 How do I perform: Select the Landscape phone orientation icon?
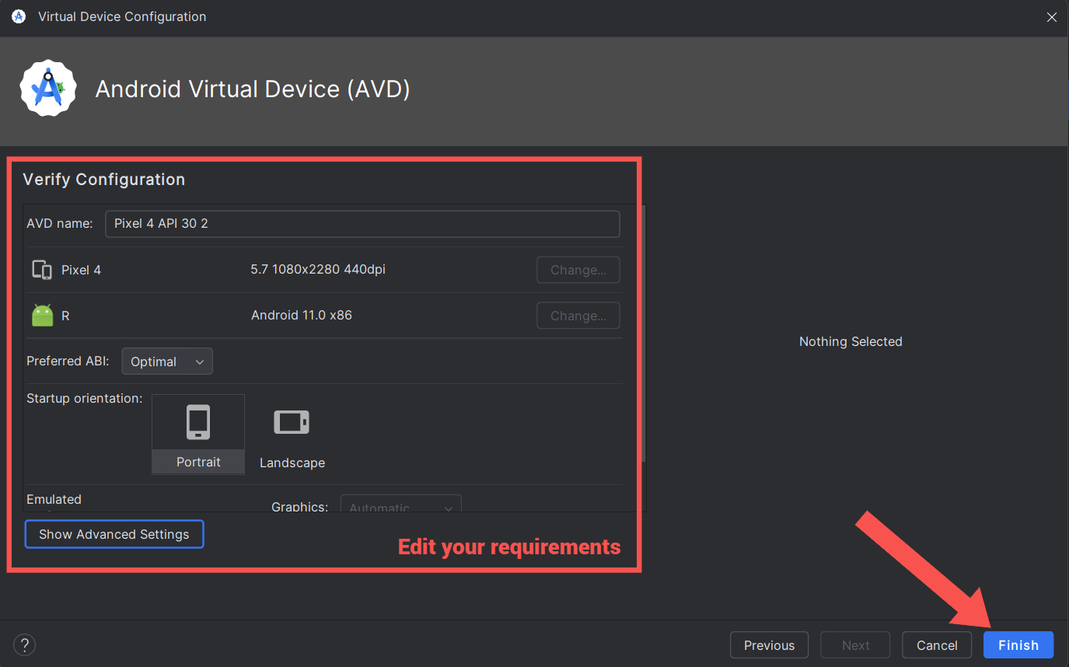click(292, 422)
